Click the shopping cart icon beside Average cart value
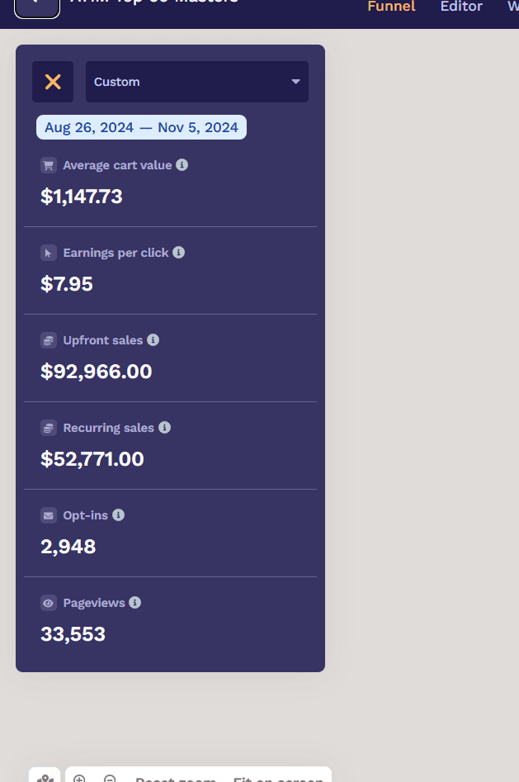This screenshot has height=782, width=519. pos(49,164)
